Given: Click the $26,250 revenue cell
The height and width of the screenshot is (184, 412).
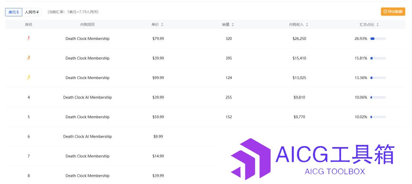Looking at the screenshot, I should (299, 38).
